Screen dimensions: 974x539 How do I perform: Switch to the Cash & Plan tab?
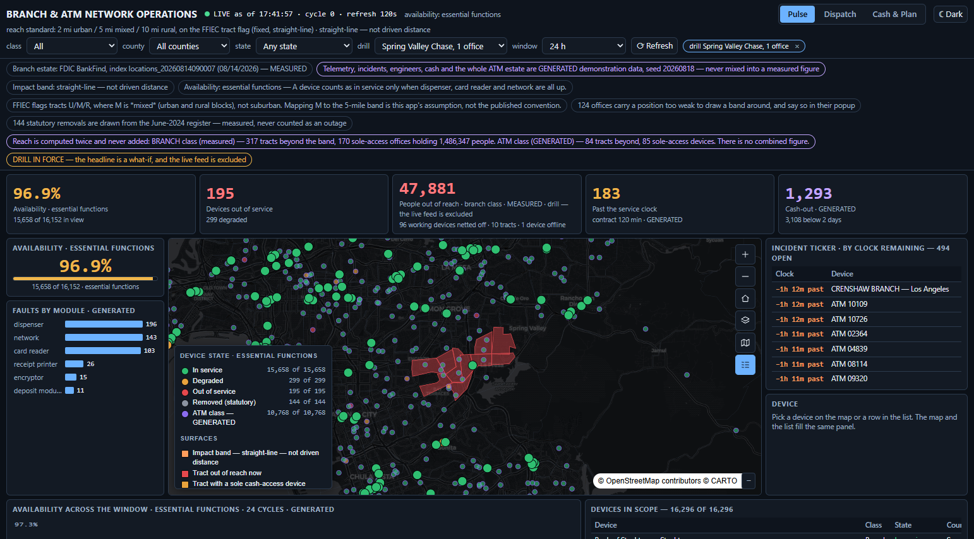coord(894,14)
